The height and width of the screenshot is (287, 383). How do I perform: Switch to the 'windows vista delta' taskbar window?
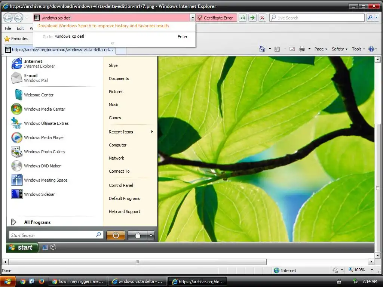click(x=138, y=282)
